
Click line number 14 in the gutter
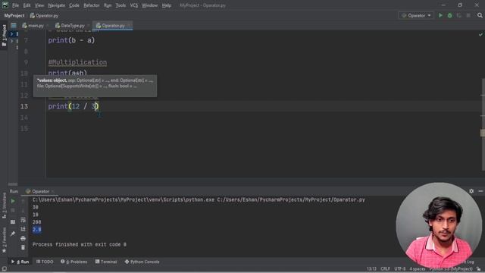click(24, 118)
